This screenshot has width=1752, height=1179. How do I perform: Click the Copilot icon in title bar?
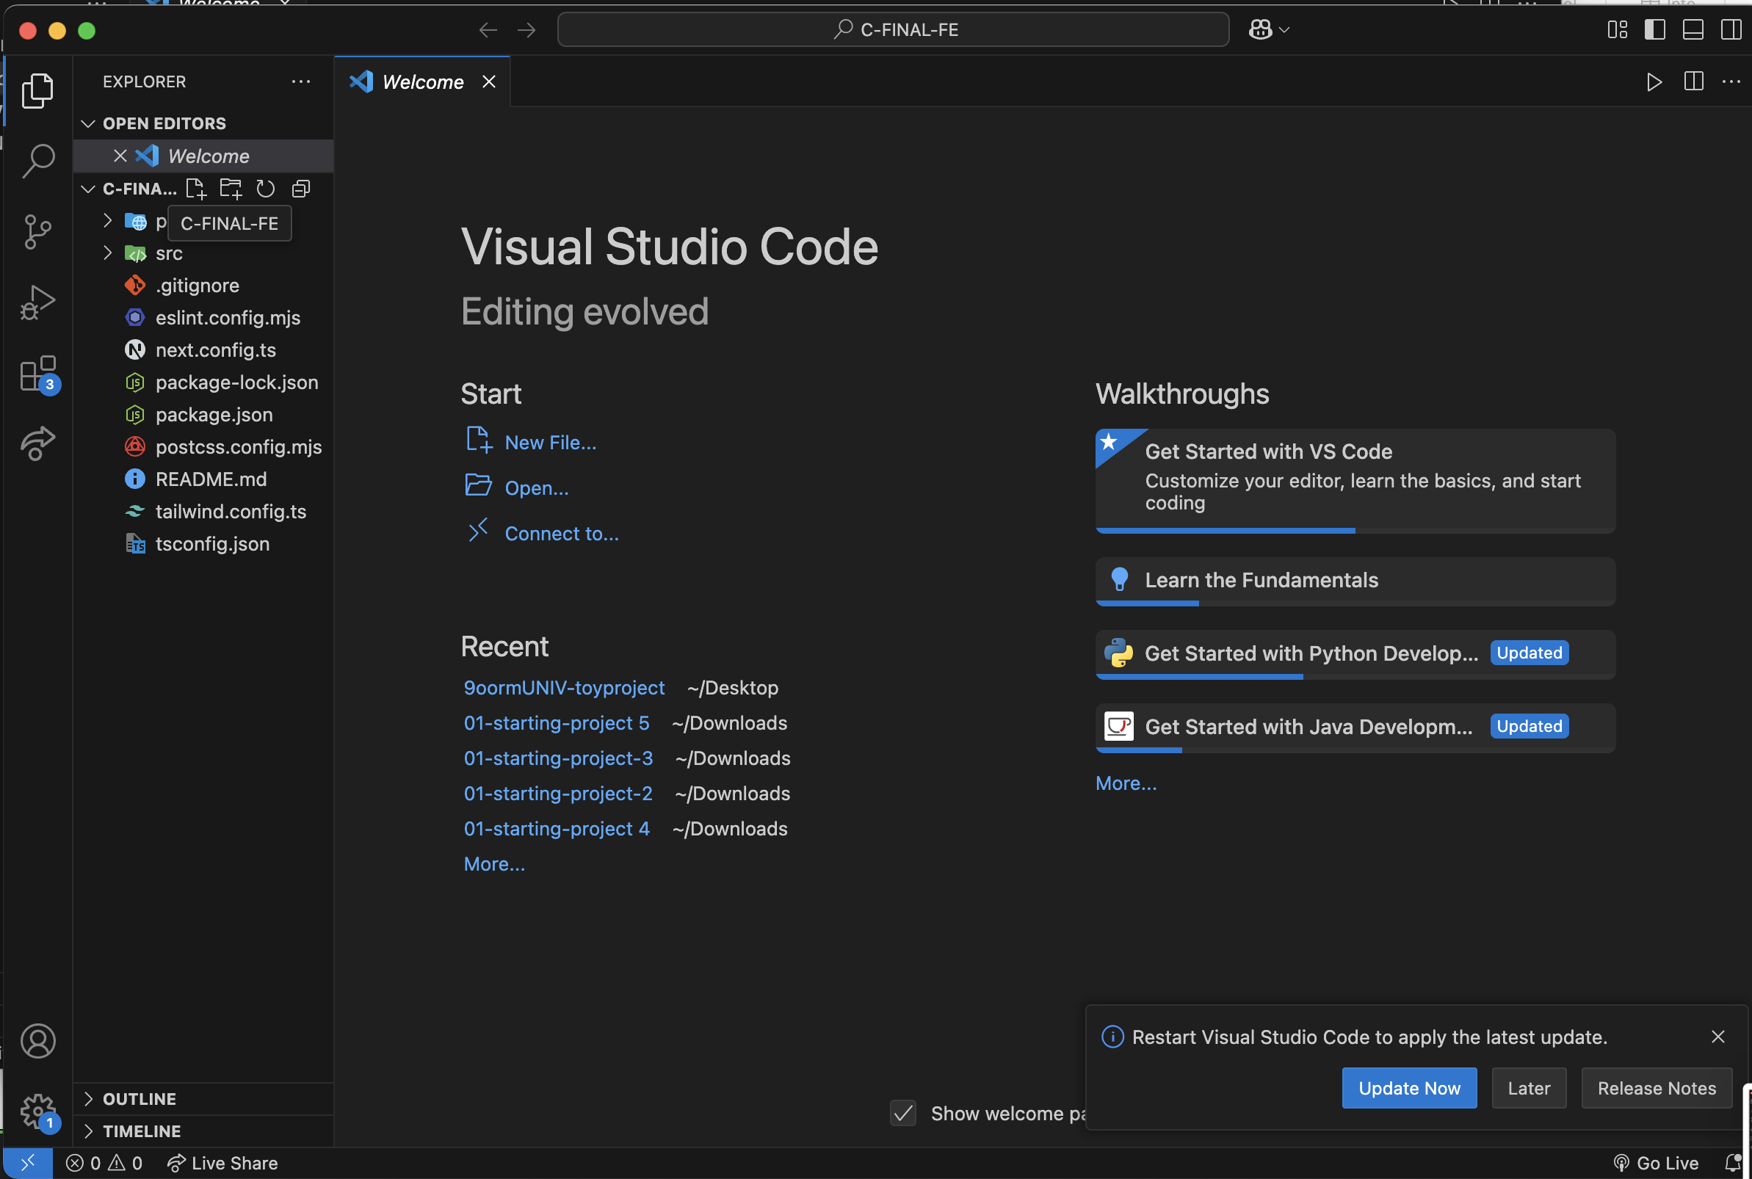coord(1260,29)
